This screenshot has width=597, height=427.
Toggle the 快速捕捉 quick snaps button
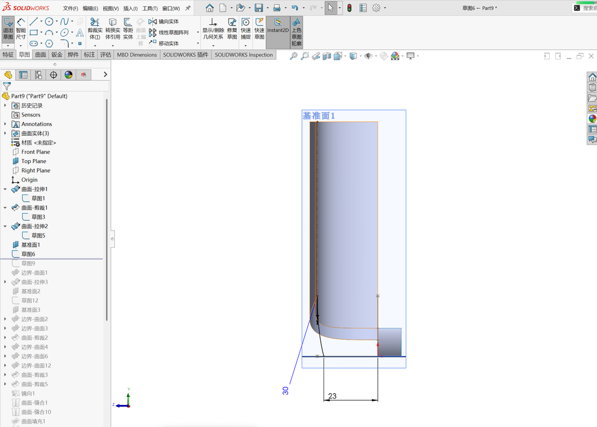245,29
